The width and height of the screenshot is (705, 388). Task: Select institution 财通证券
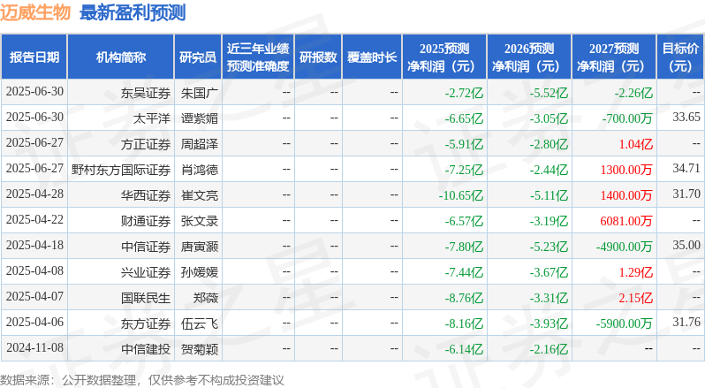pos(146,221)
